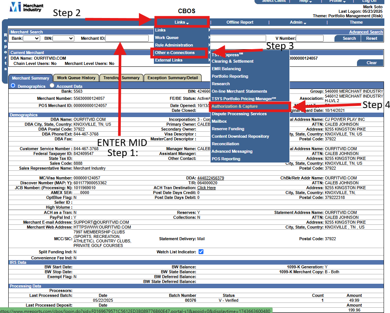Screen dimensions: 390x313
Task: Expand the Rule Administration submenu
Action: 182,45
